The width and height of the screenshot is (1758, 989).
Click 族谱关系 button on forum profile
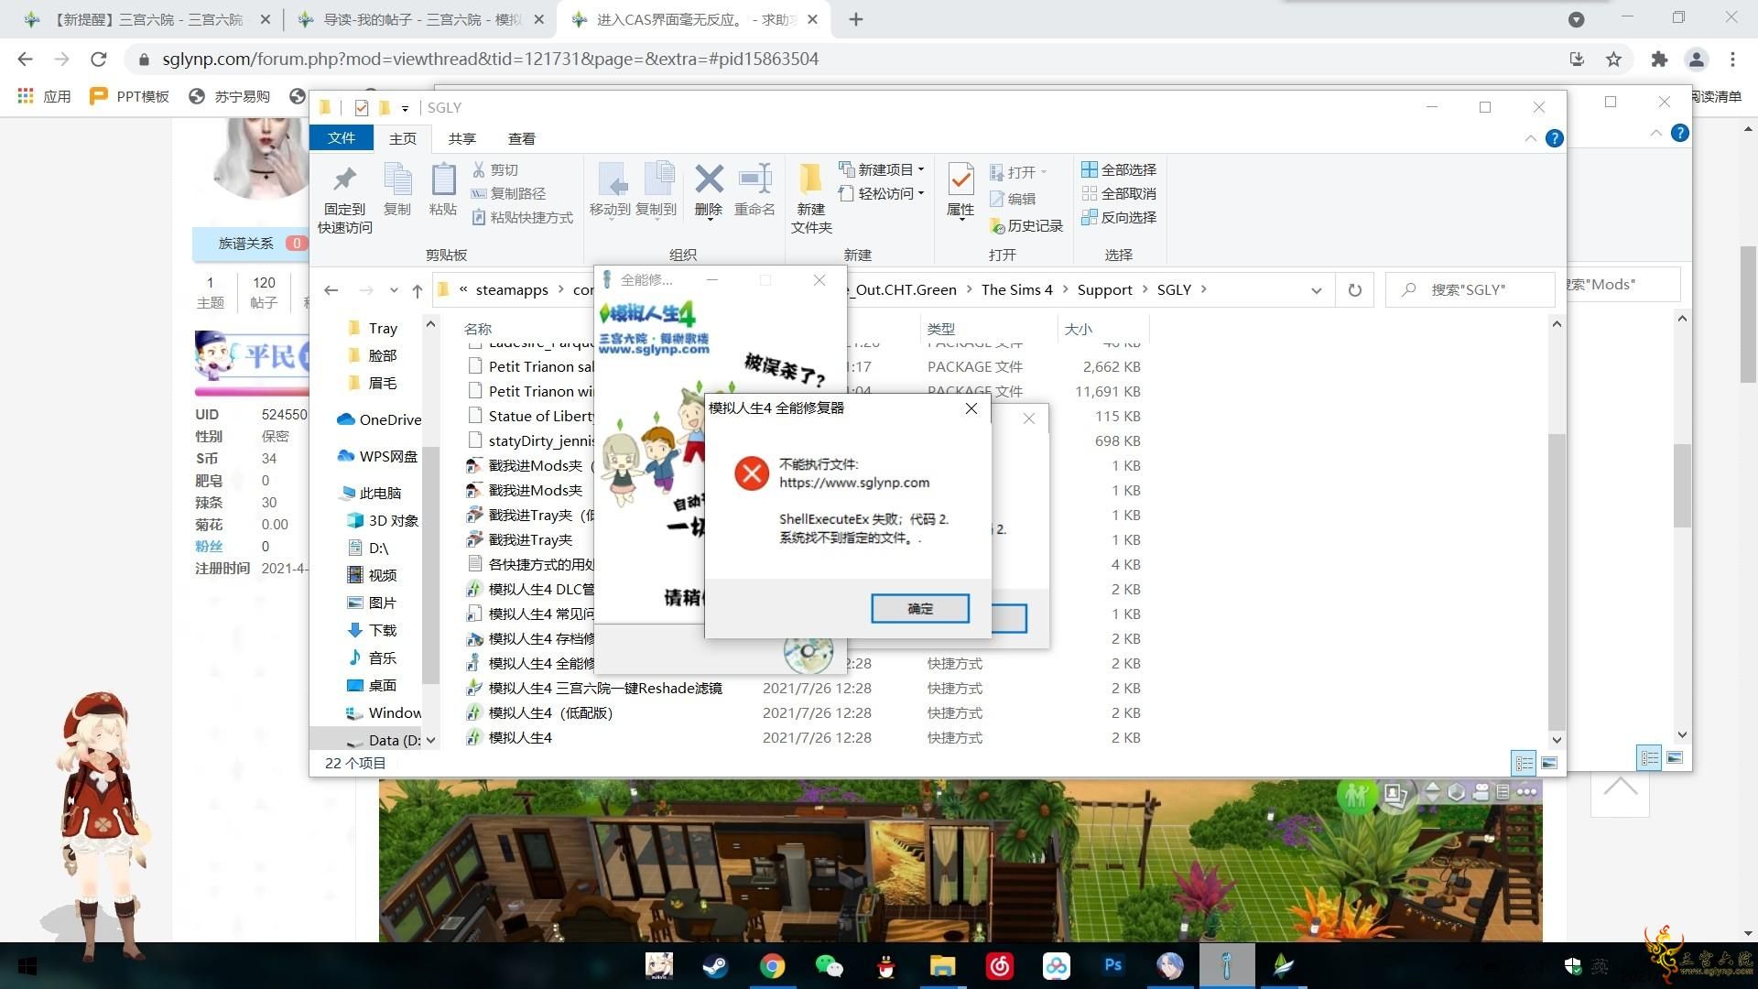[249, 243]
